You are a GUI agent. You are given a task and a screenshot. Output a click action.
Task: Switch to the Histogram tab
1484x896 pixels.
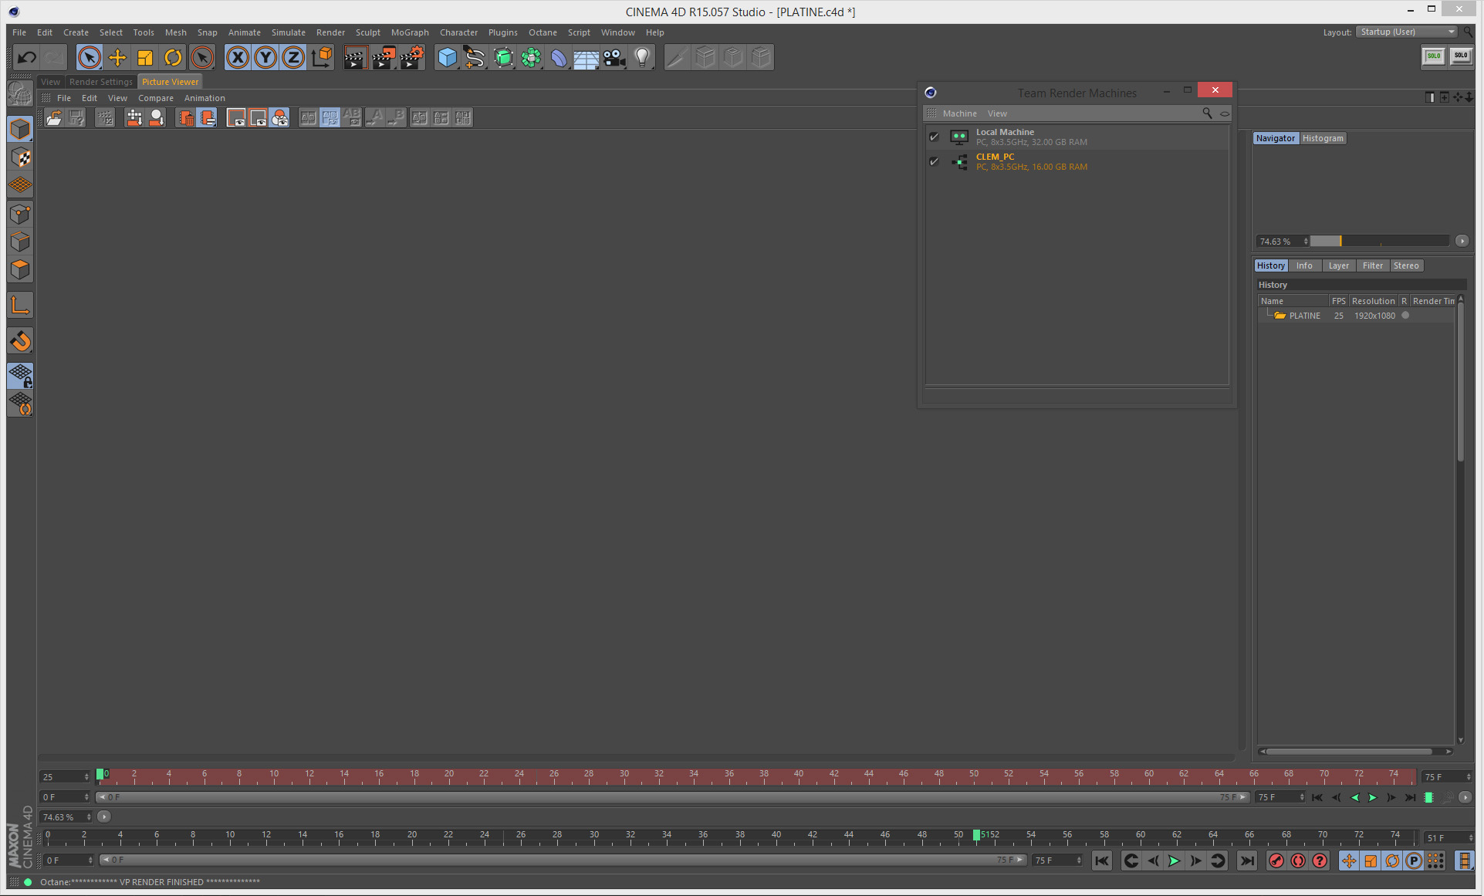1323,138
